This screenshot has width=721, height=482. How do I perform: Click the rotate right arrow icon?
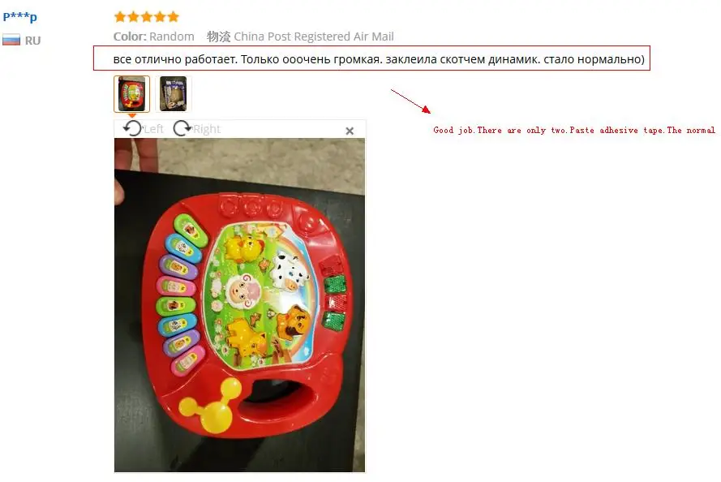pyautogui.click(x=182, y=128)
